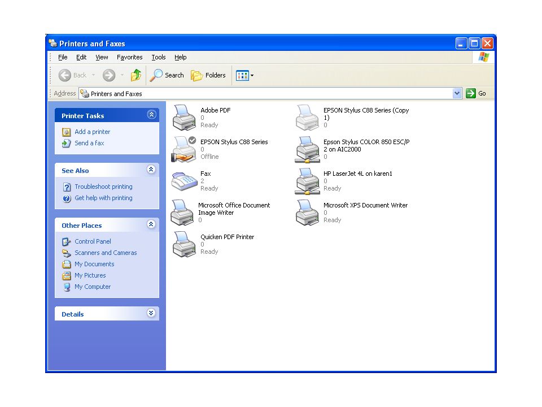542x407 pixels.
Task: Toggle the Folders pane button
Action: coord(208,75)
